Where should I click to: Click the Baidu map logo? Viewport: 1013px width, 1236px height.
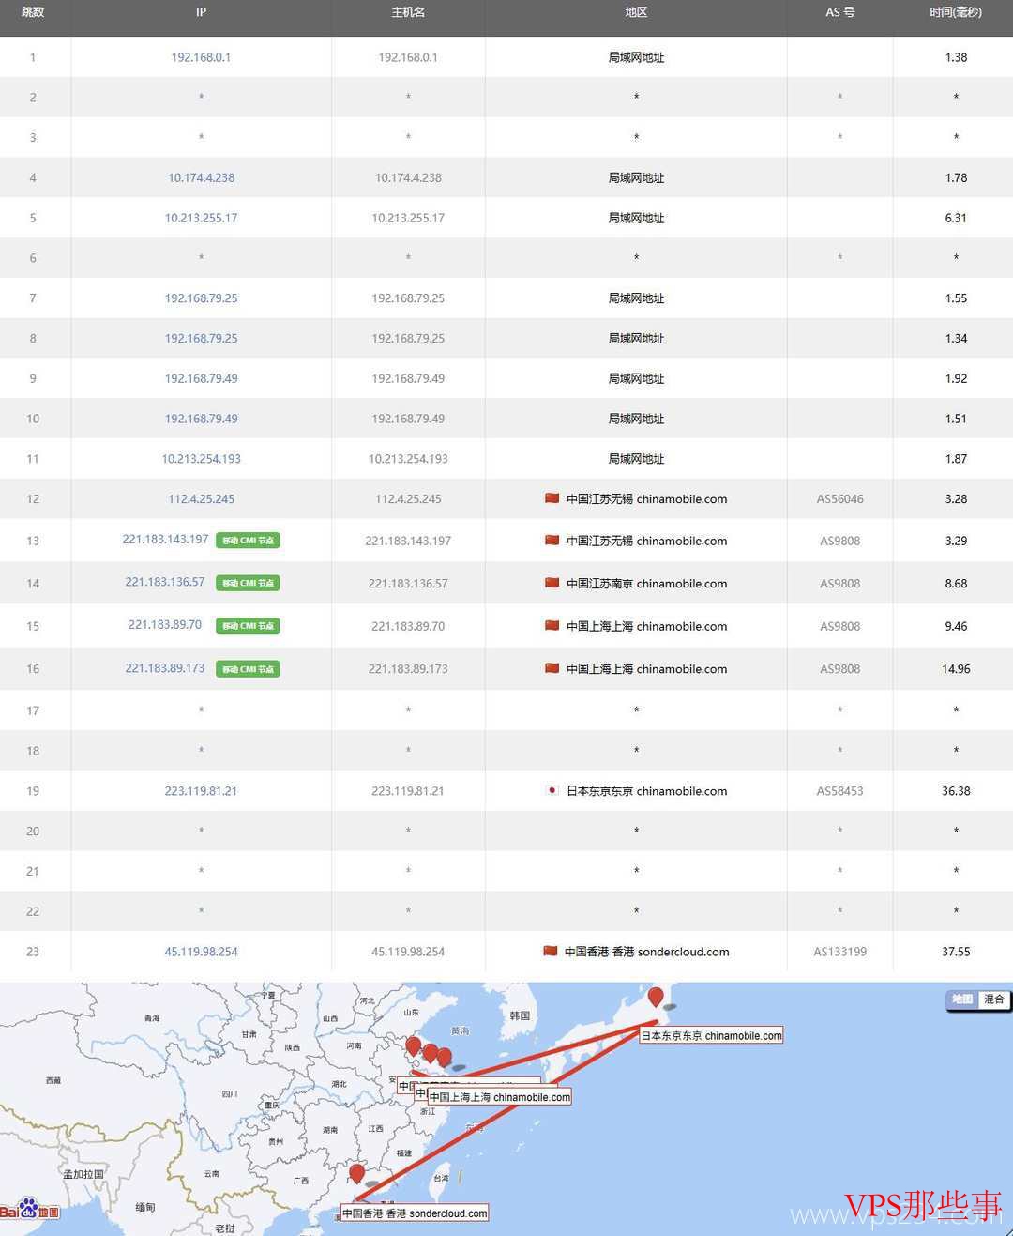coord(30,1210)
